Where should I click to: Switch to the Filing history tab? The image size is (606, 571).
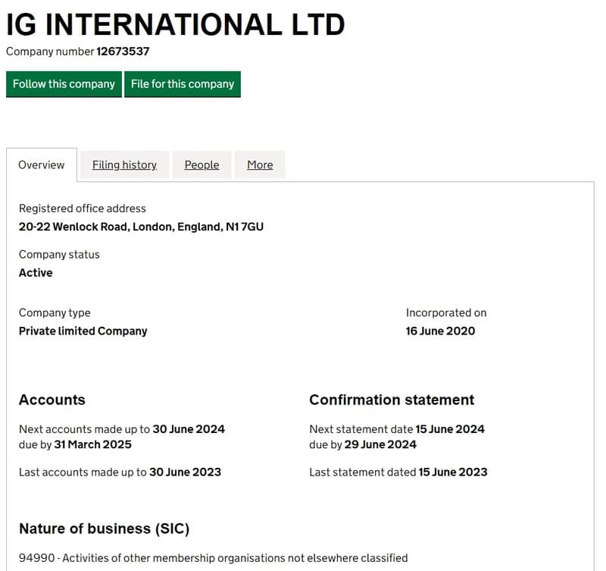click(124, 165)
